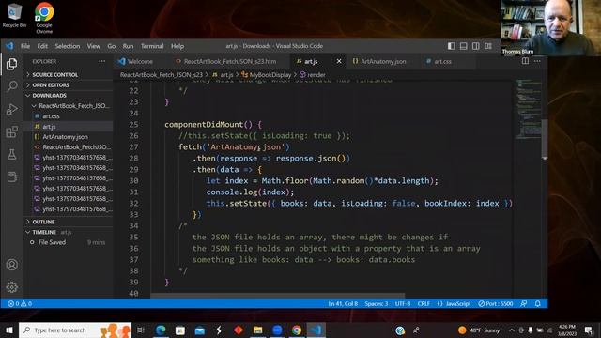Viewport: 601px width, 338px height.
Task: Open File Explorer from the taskbar
Action: coord(257,330)
